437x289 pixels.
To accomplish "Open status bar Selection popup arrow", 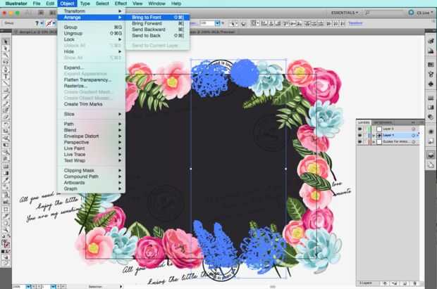I will (121, 286).
